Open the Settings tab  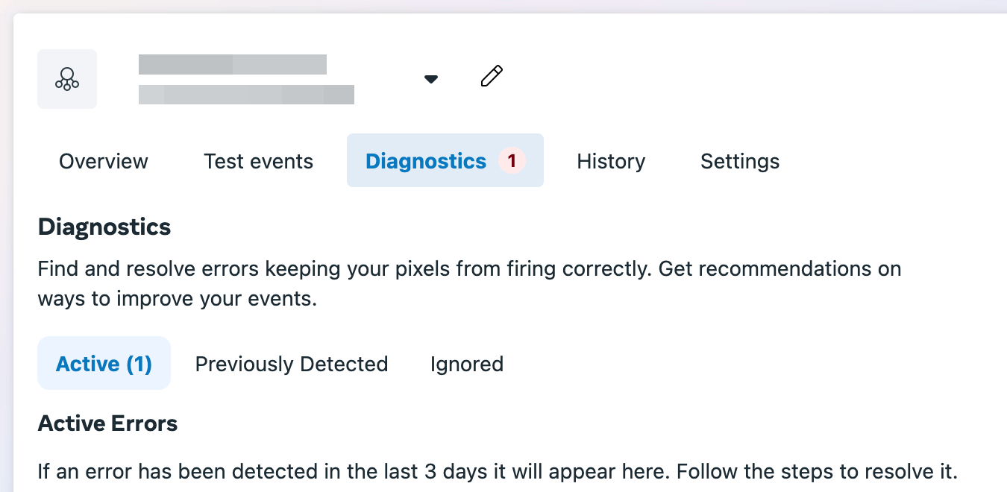pos(739,160)
